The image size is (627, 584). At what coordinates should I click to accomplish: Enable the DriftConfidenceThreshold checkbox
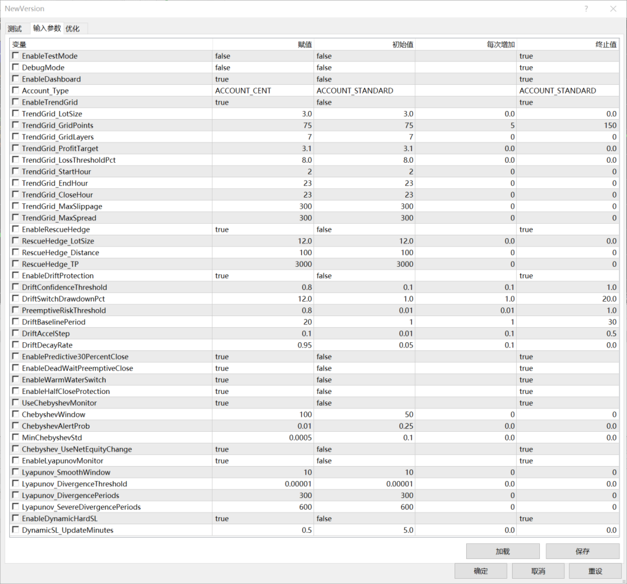point(16,286)
